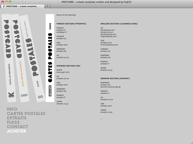Open the INFO menu item
The height and width of the screenshot is (144, 193).
click(12, 109)
